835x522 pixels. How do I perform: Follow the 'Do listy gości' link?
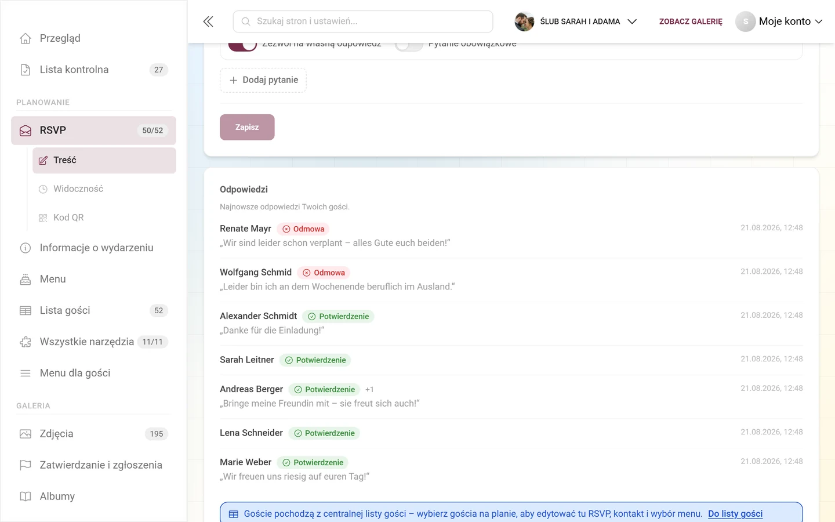735,514
